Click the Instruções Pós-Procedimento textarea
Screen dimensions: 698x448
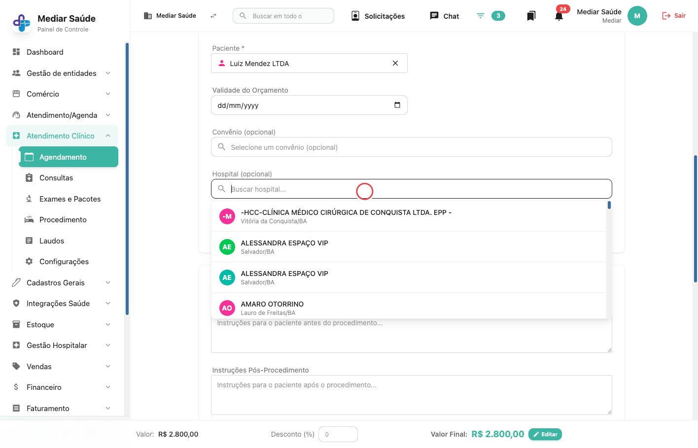click(412, 395)
